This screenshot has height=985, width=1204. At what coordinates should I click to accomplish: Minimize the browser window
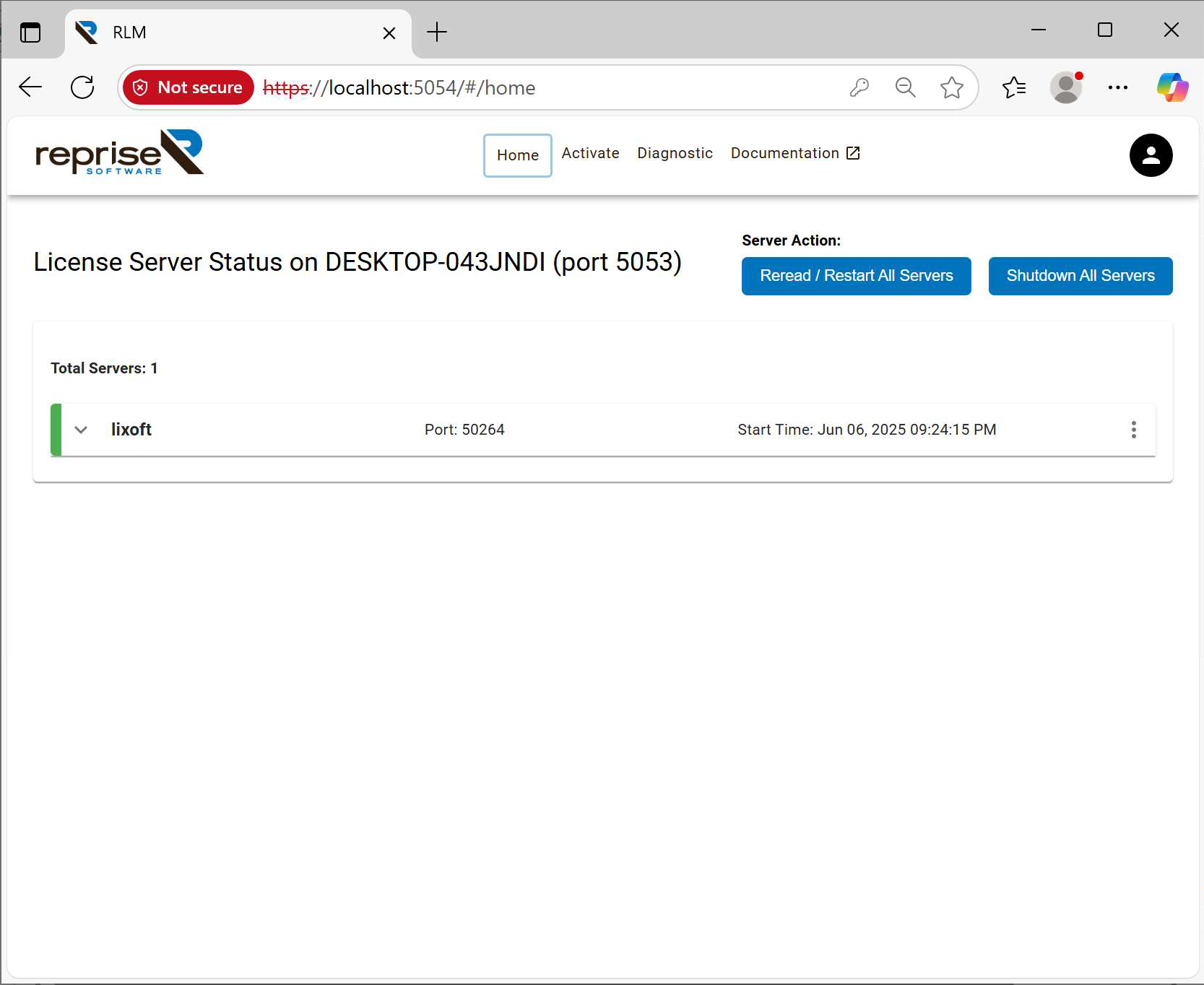point(1039,30)
